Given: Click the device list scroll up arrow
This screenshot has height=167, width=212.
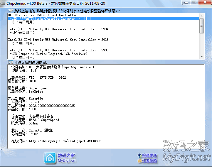Looking at the screenshot, I should click(x=202, y=16).
